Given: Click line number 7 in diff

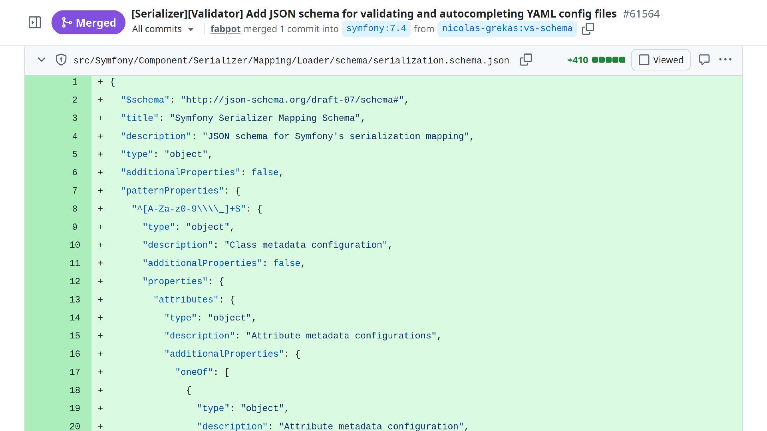Looking at the screenshot, I should (75, 191).
